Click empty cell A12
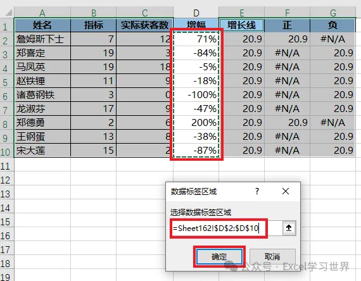Screen dimensions: 361x281 [42, 178]
